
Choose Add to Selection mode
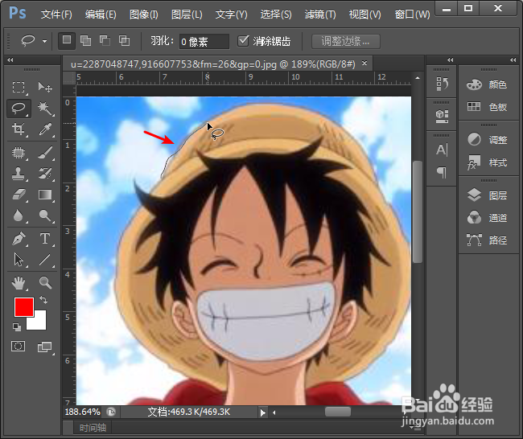(x=86, y=41)
